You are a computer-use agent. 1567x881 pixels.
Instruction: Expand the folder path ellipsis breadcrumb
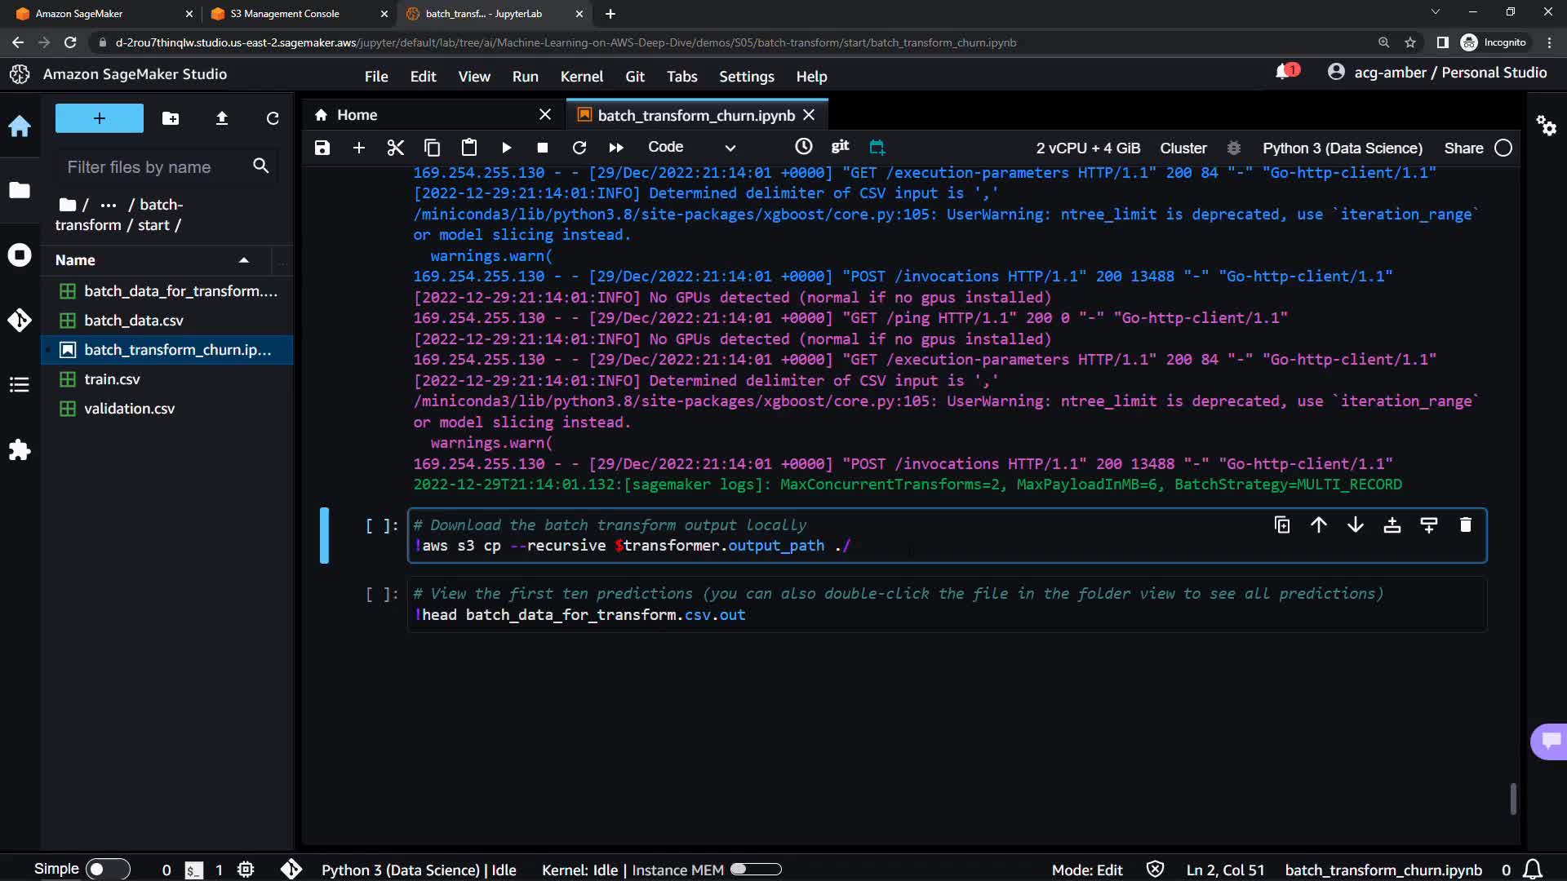point(109,205)
